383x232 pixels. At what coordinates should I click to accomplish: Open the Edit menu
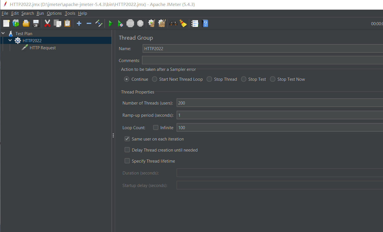click(x=15, y=13)
